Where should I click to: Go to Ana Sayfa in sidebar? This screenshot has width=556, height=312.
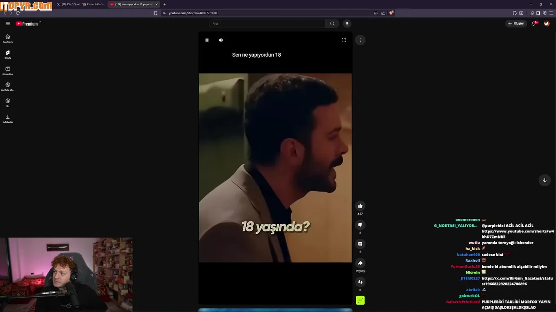(x=8, y=39)
